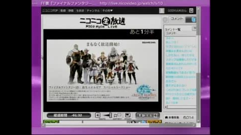
Task: Click the comment list left scroll arrow
Action: (x=166, y=107)
